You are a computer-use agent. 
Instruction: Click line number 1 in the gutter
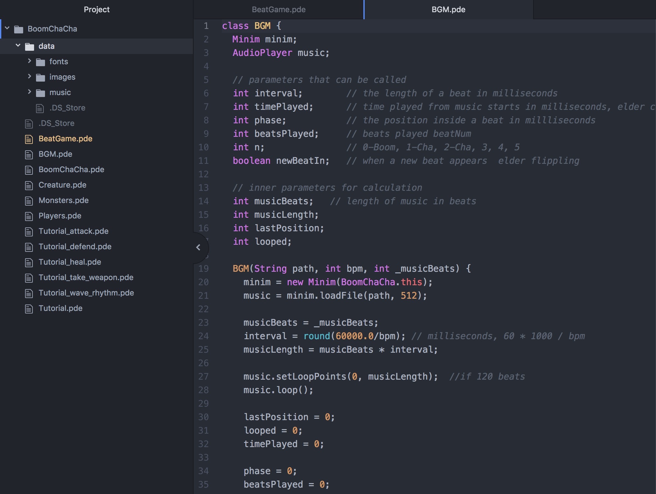tap(206, 26)
